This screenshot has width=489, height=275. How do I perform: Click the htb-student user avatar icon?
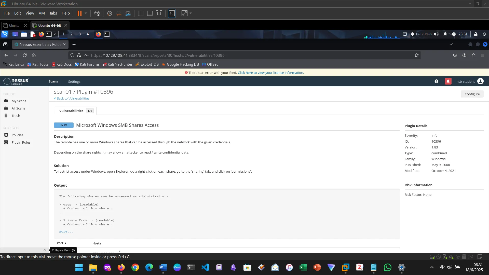(x=480, y=81)
